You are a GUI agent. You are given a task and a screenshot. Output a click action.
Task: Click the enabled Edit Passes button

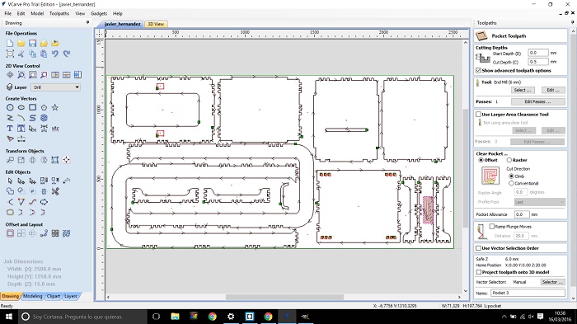coord(537,101)
